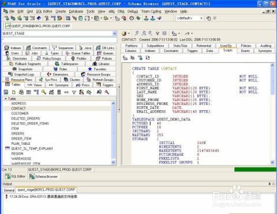Switch to the Referential tab
Image resolution: width=277 pixels, height=214 pixels.
coord(204,46)
